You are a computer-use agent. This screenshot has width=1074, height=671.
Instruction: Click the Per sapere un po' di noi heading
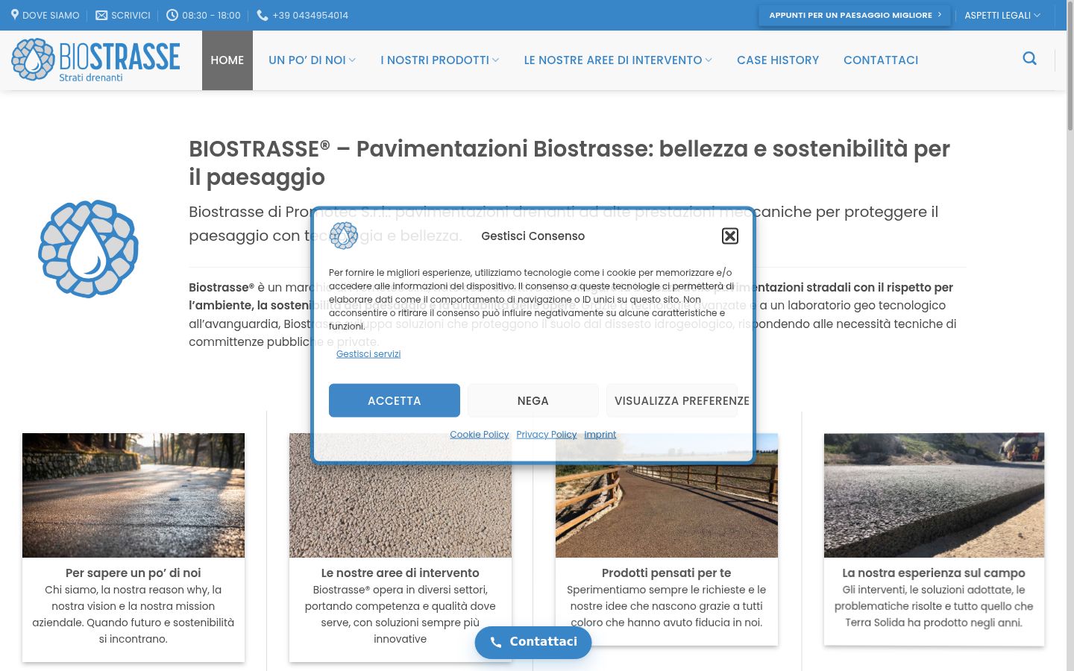coord(134,573)
